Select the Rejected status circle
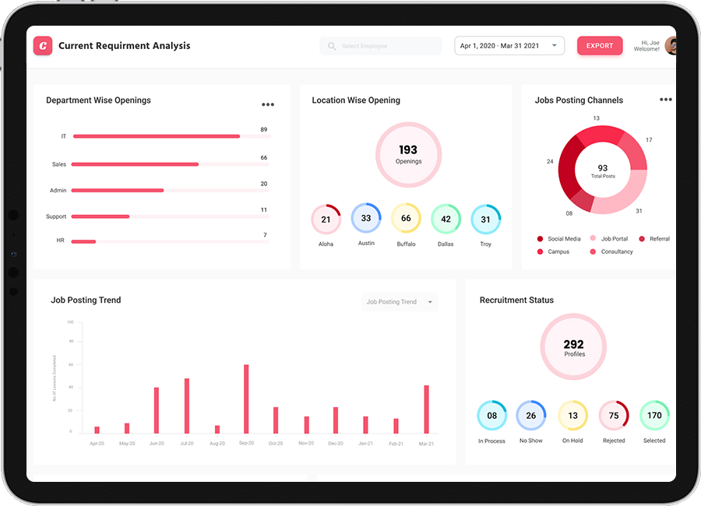The width and height of the screenshot is (701, 506). coord(614,416)
